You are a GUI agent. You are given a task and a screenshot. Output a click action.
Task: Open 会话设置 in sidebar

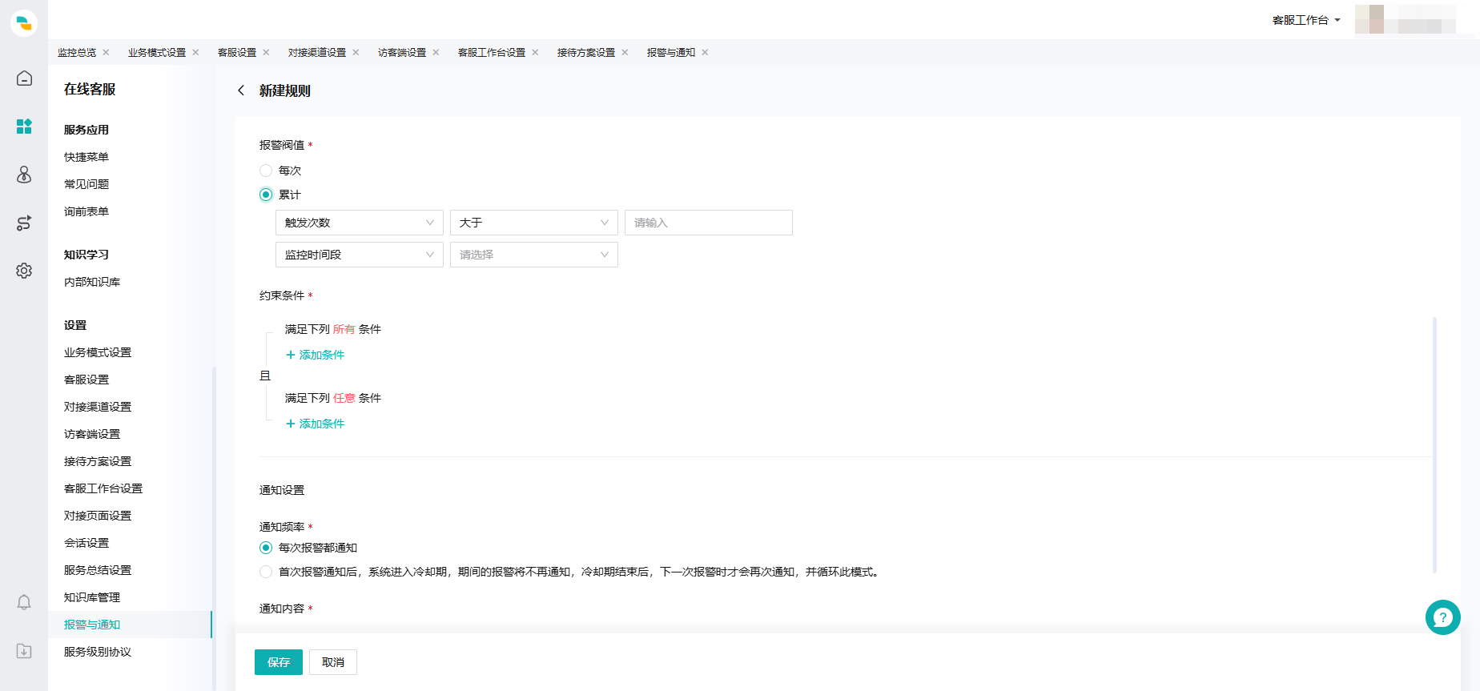pos(86,543)
